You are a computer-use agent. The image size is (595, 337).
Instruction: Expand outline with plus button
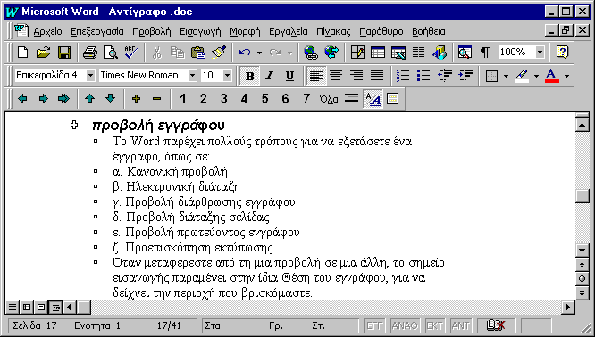click(136, 99)
